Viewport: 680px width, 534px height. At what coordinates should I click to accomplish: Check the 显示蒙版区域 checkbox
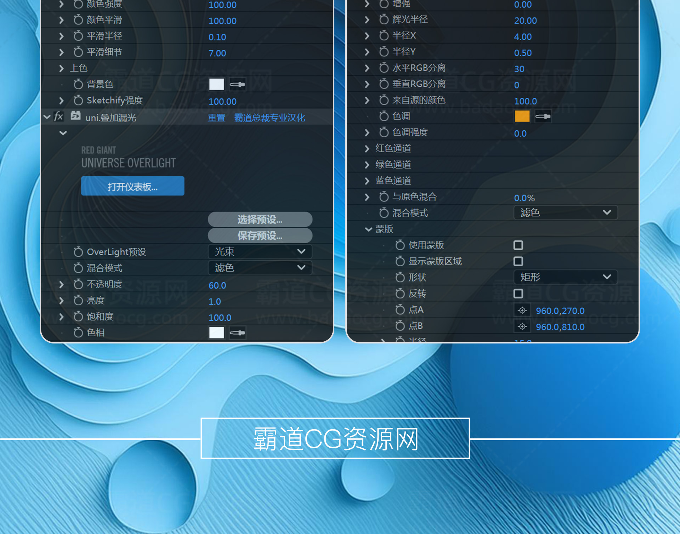pyautogui.click(x=518, y=261)
